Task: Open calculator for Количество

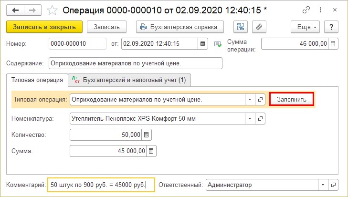Action: click(x=147, y=135)
